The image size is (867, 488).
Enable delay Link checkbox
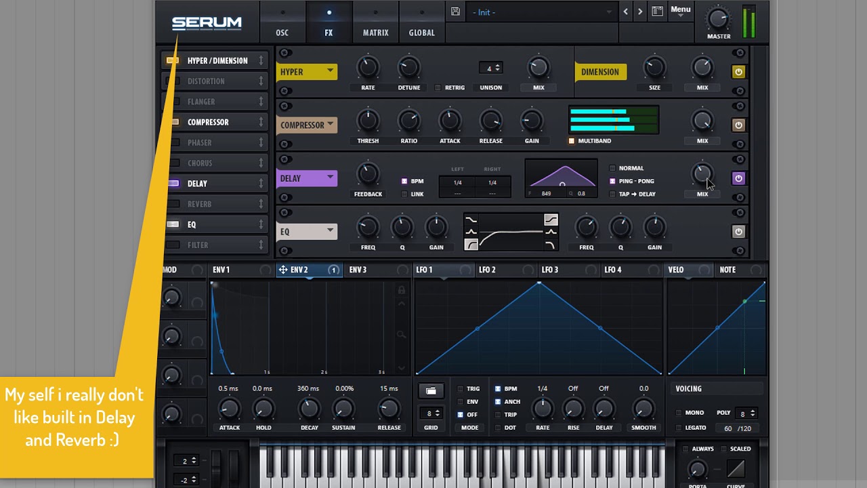(404, 194)
